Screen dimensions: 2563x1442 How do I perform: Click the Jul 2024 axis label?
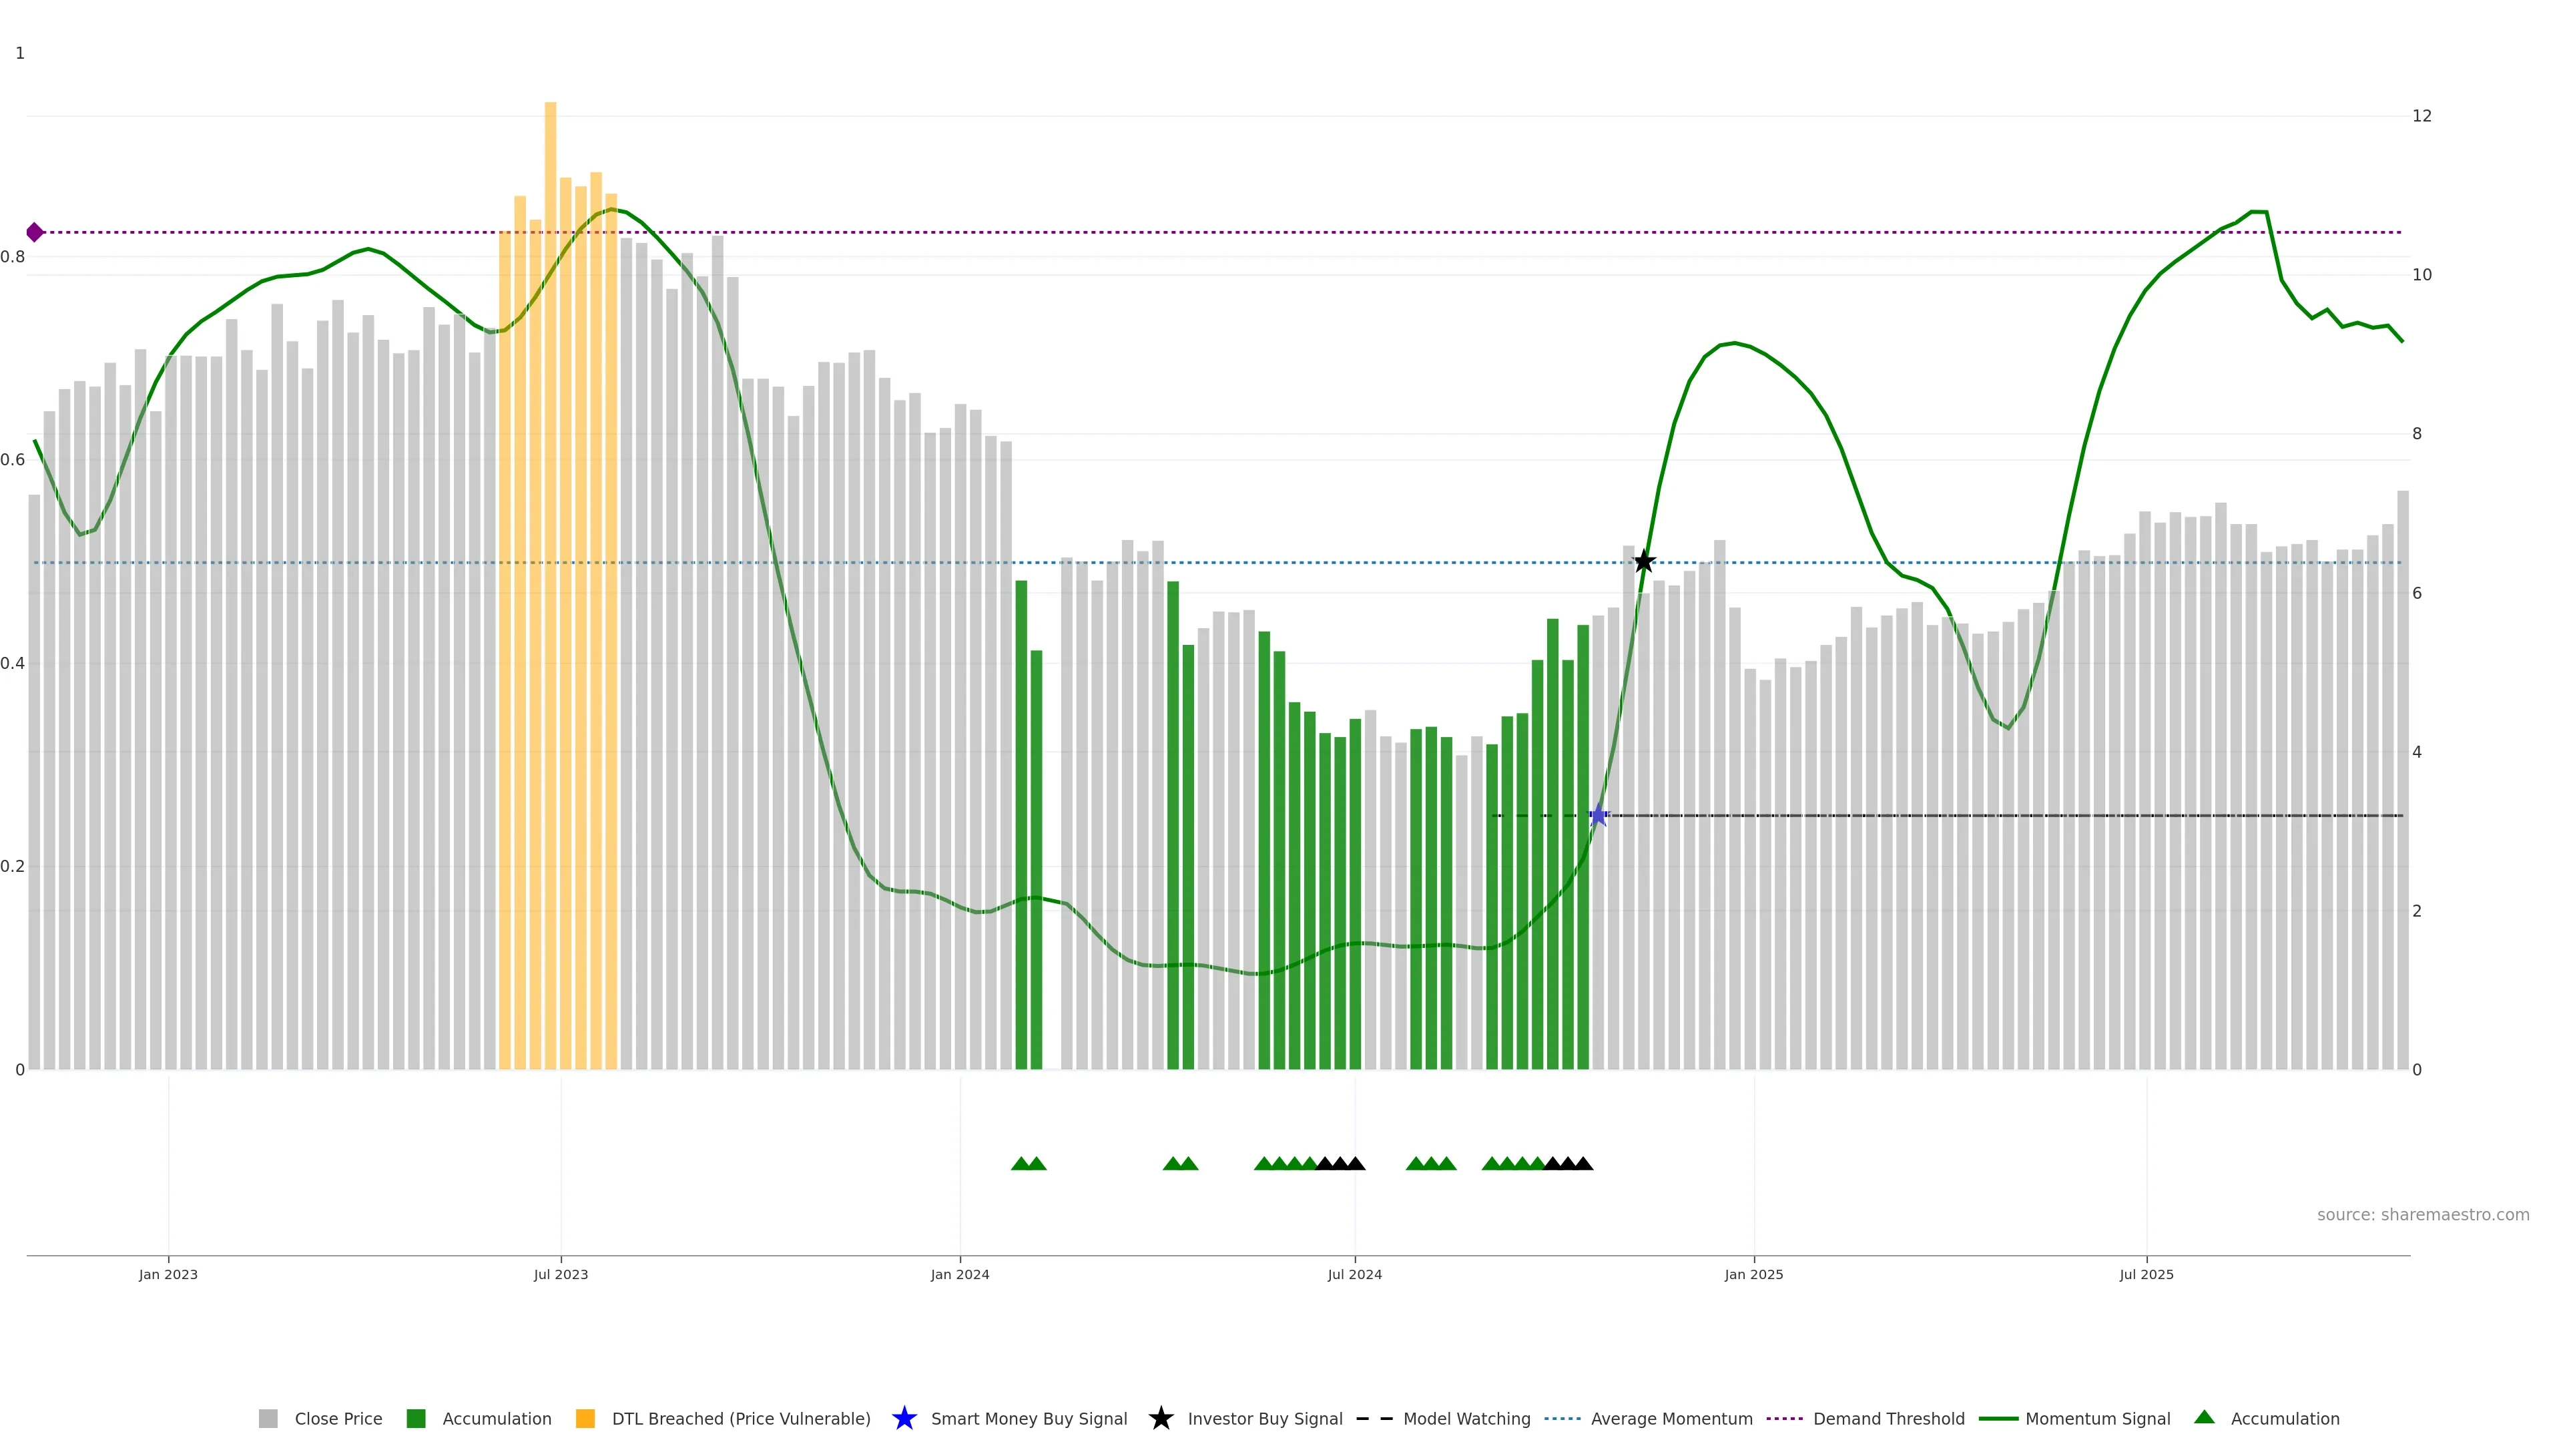pyautogui.click(x=1354, y=1275)
